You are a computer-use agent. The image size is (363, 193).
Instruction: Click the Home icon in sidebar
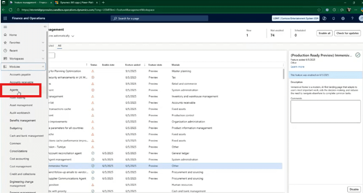point(5,35)
